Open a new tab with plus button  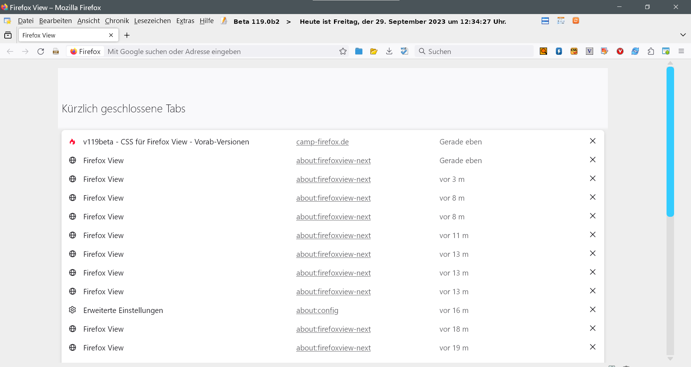pyautogui.click(x=127, y=35)
